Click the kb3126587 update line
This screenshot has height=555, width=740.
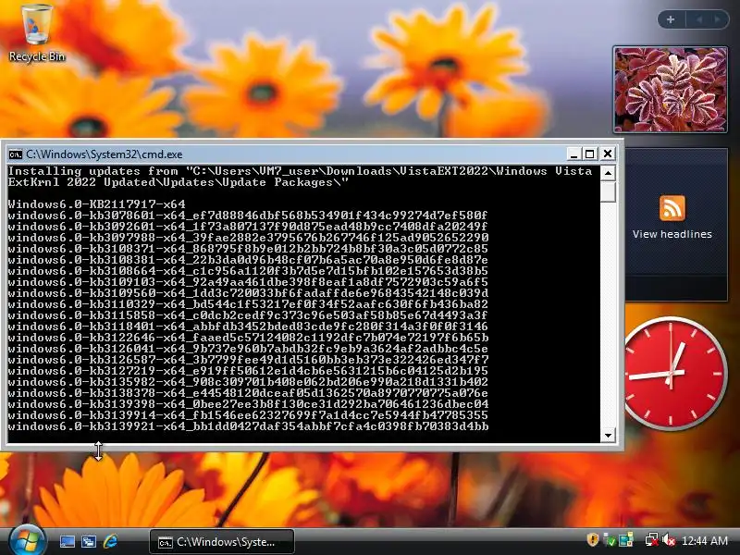click(x=248, y=360)
